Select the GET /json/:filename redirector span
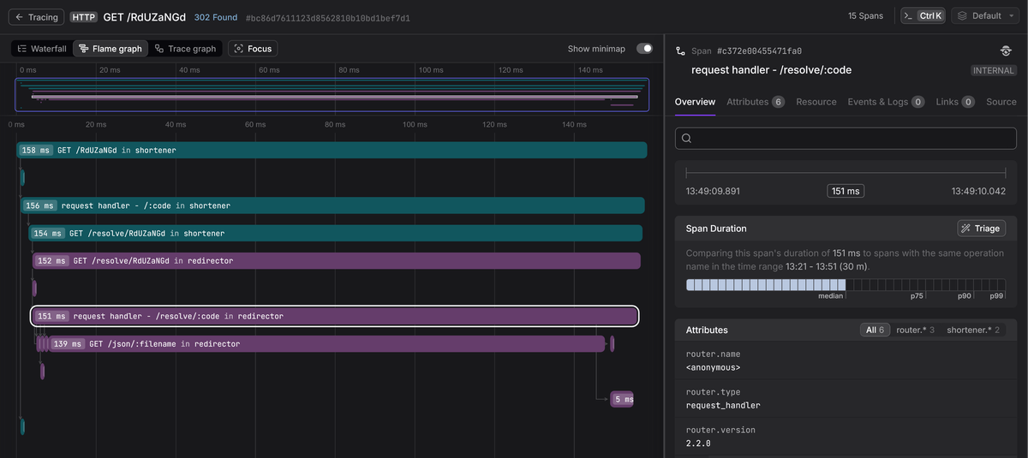 pyautogui.click(x=326, y=344)
